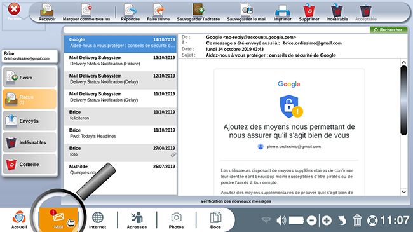Open Brice's Fwd: Today's Headlines mail

tap(120, 134)
